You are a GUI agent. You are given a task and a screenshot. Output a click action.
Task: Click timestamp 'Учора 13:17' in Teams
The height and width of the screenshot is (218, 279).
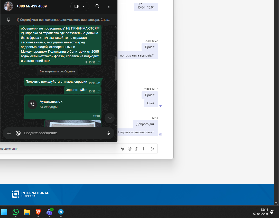coord(151,89)
